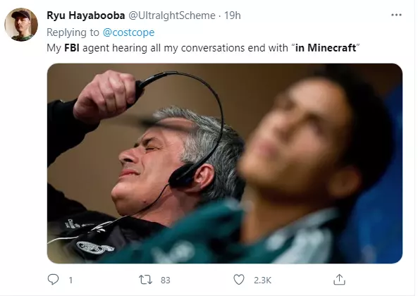Like the tweet with the heart icon
Image resolution: width=418 pixels, height=296 pixels.
tap(238, 280)
